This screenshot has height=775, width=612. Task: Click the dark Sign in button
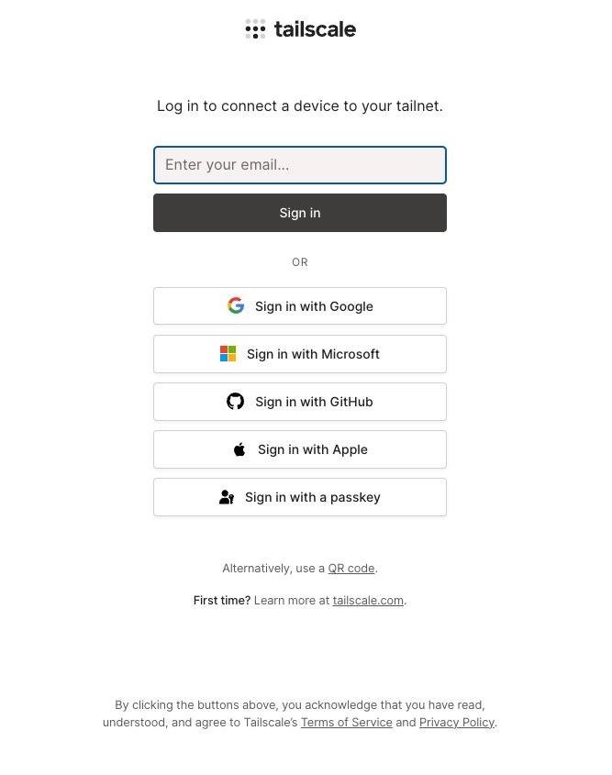click(300, 213)
